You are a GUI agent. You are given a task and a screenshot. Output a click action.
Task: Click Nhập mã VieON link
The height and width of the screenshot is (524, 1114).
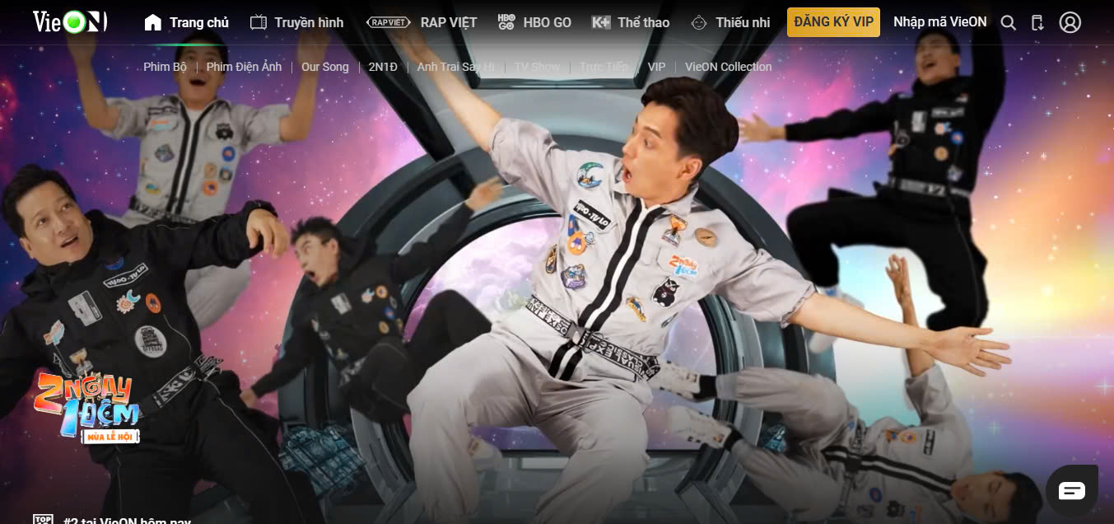tap(939, 22)
